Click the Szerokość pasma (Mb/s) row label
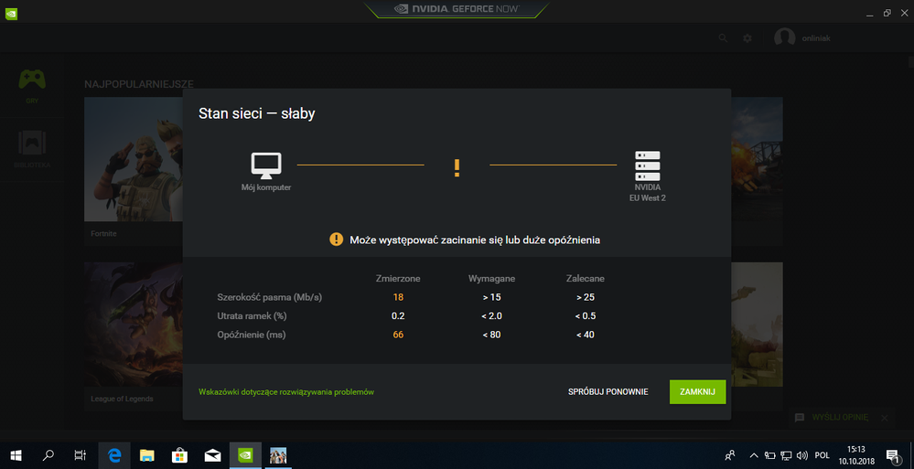This screenshot has width=914, height=469. coord(269,297)
